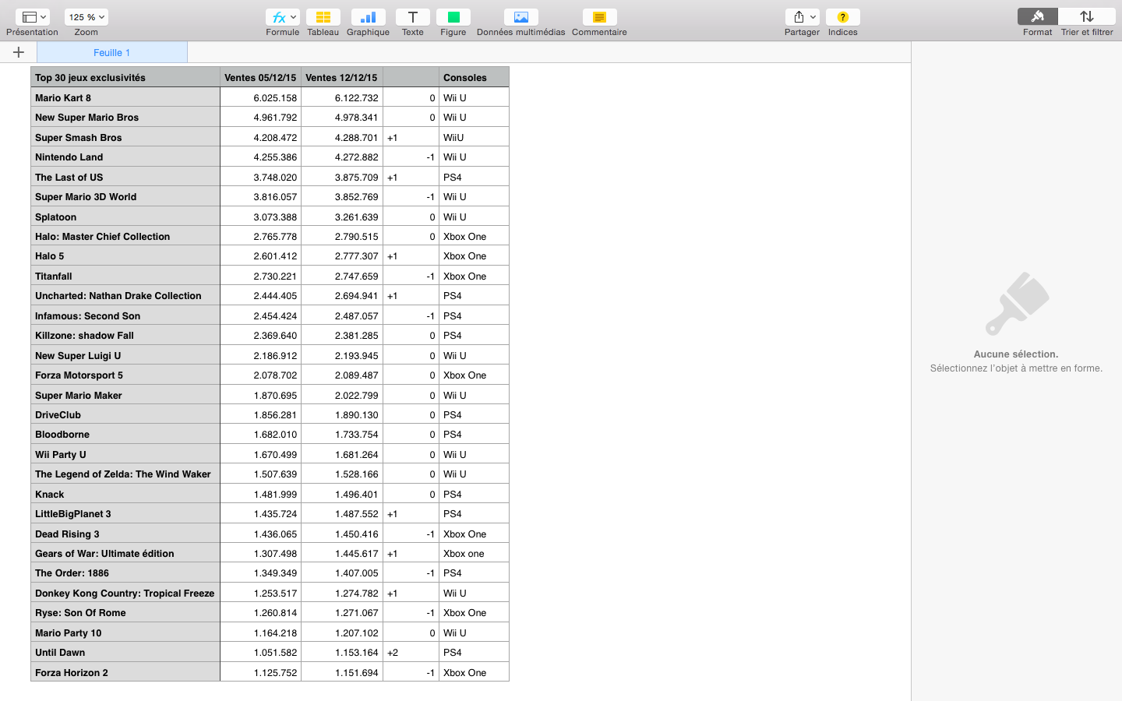The height and width of the screenshot is (701, 1122).
Task: Insert a Graphique chart
Action: [x=368, y=17]
